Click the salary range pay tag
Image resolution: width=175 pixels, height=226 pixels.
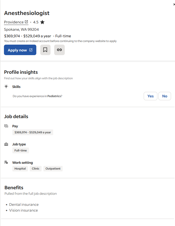pyautogui.click(x=33, y=132)
